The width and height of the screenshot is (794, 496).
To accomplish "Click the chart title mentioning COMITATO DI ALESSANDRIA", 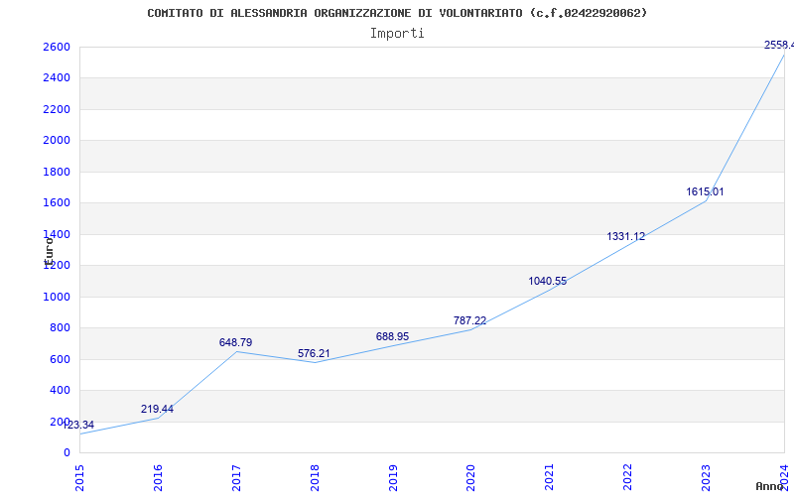I will 397,13.
